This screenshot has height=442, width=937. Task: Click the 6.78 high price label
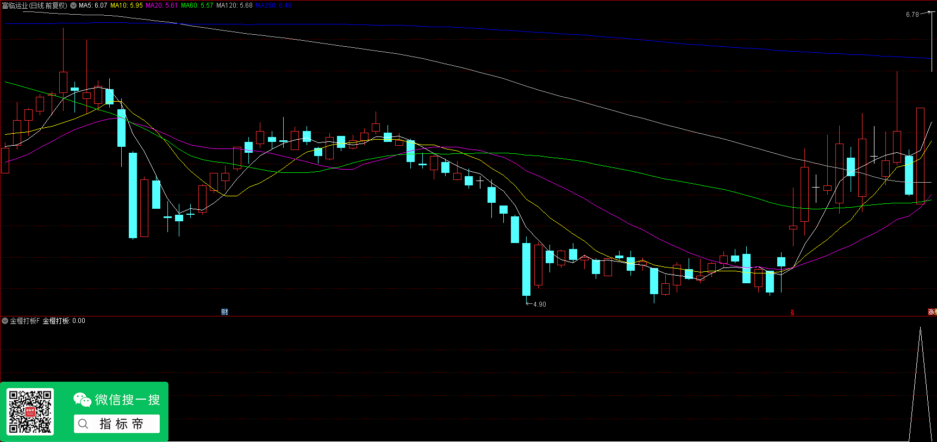click(x=912, y=15)
